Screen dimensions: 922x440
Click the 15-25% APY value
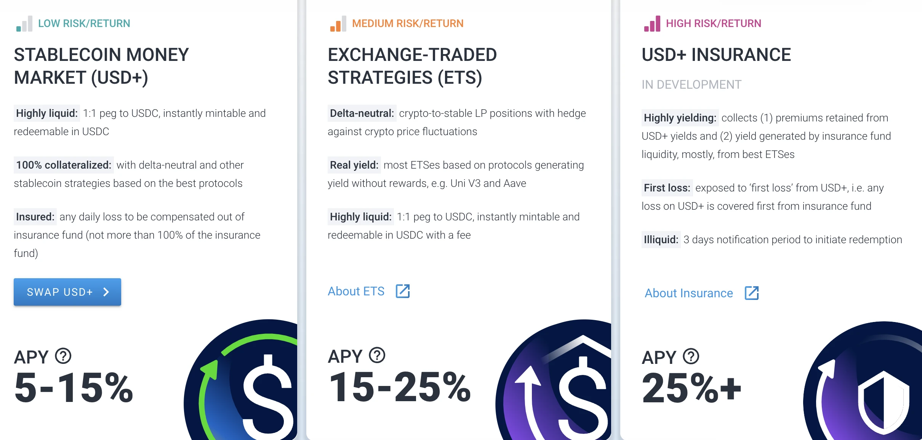[399, 387]
